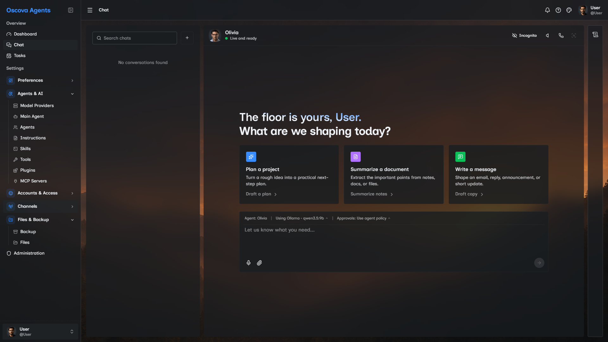The height and width of the screenshot is (342, 608).
Task: Collapse the sidebar using the panel icon
Action: point(71,10)
